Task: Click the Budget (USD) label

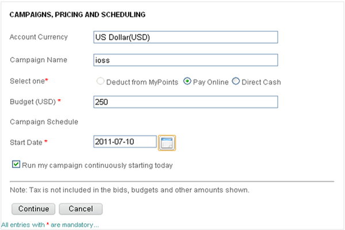Action: pyautogui.click(x=33, y=102)
